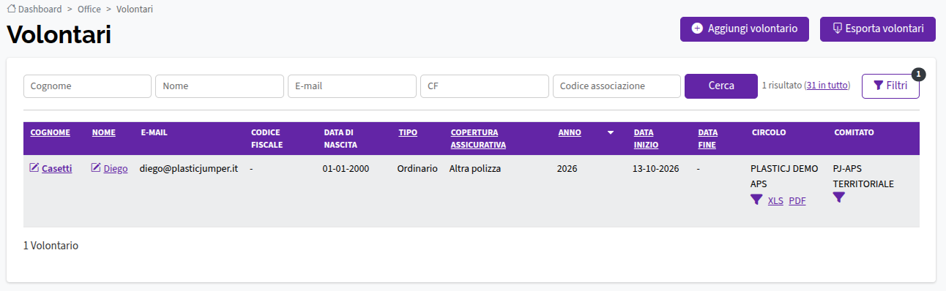The image size is (946, 291).
Task: Click the filter funnel under PLASTICJ DEMO APS
Action: [x=756, y=200]
